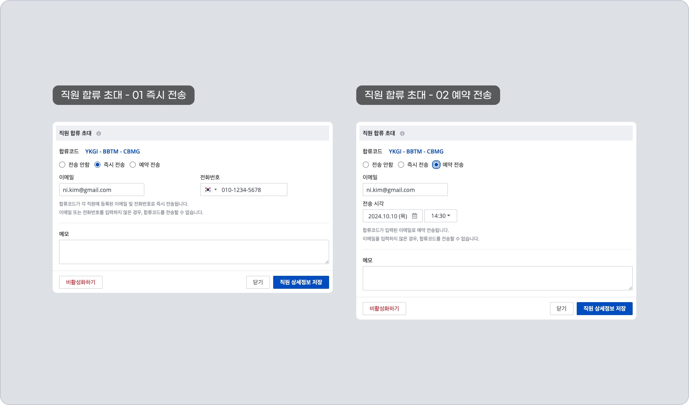Expand country code arrow beside the flag

click(216, 190)
